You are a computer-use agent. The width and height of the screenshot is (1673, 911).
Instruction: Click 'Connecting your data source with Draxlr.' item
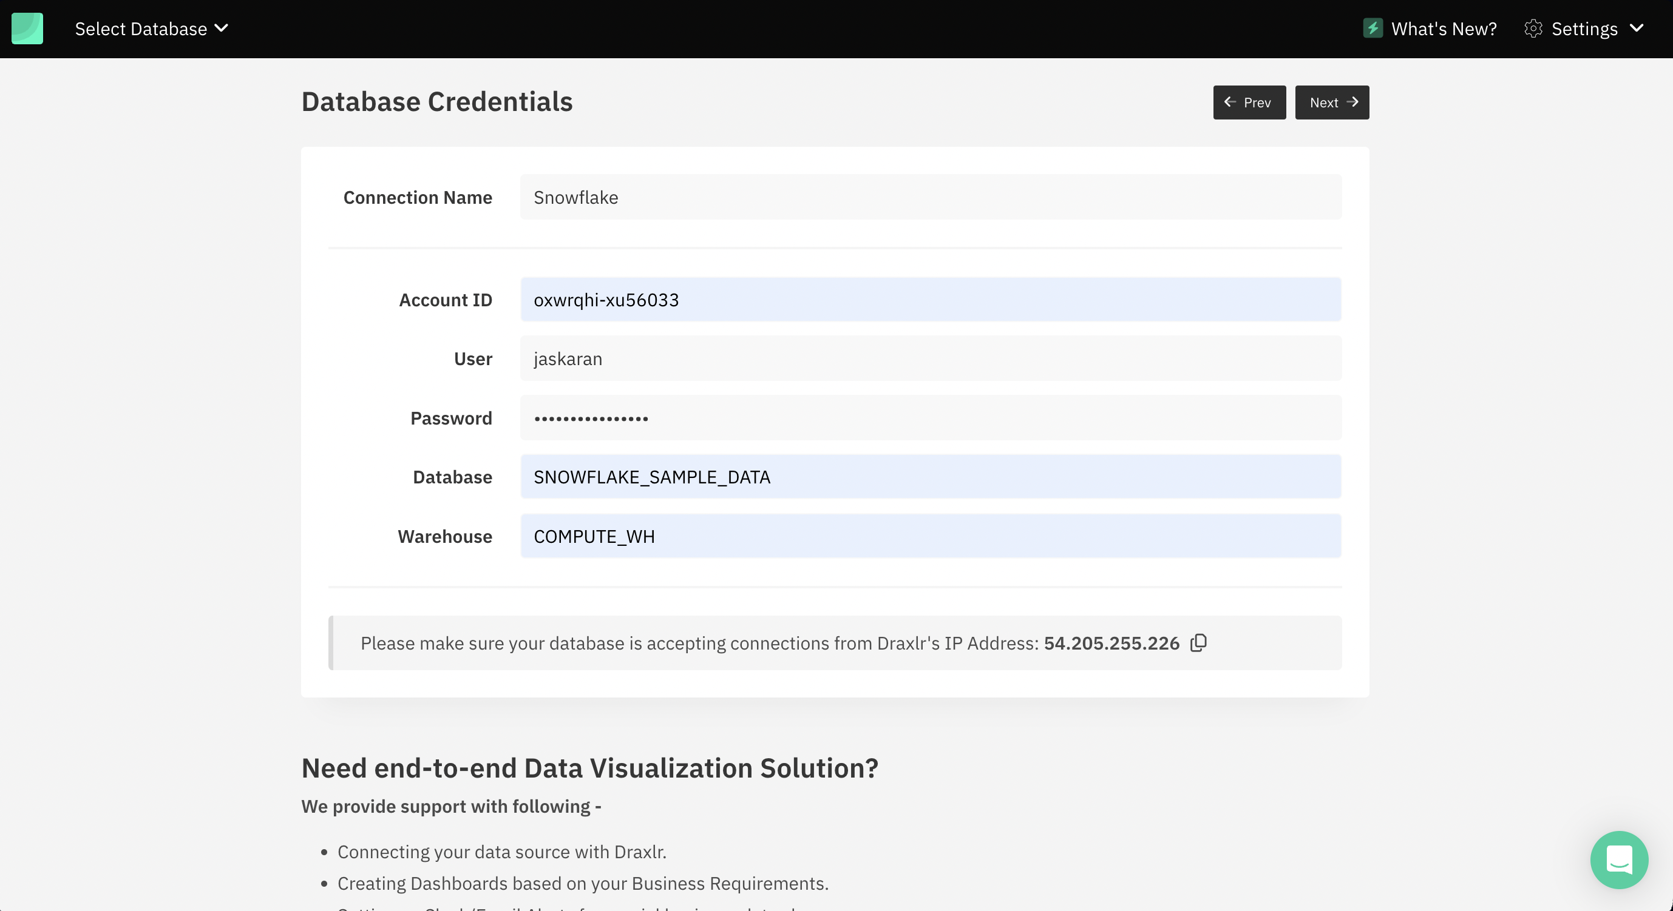click(x=502, y=852)
